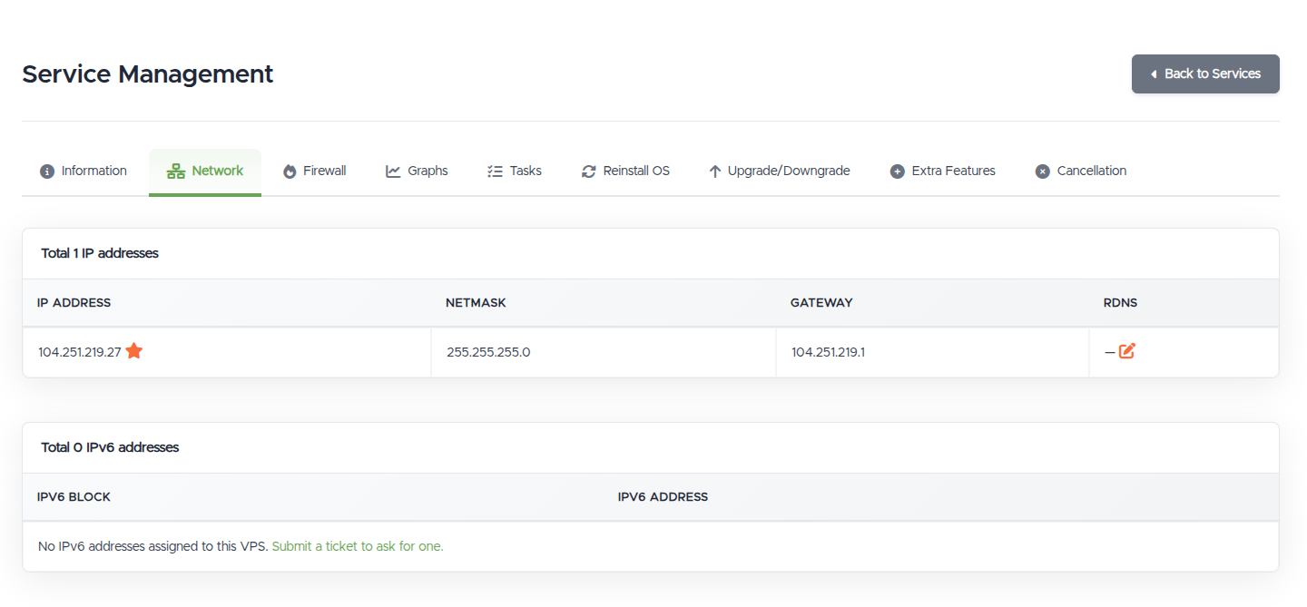Open the Graphs tab

[x=417, y=171]
